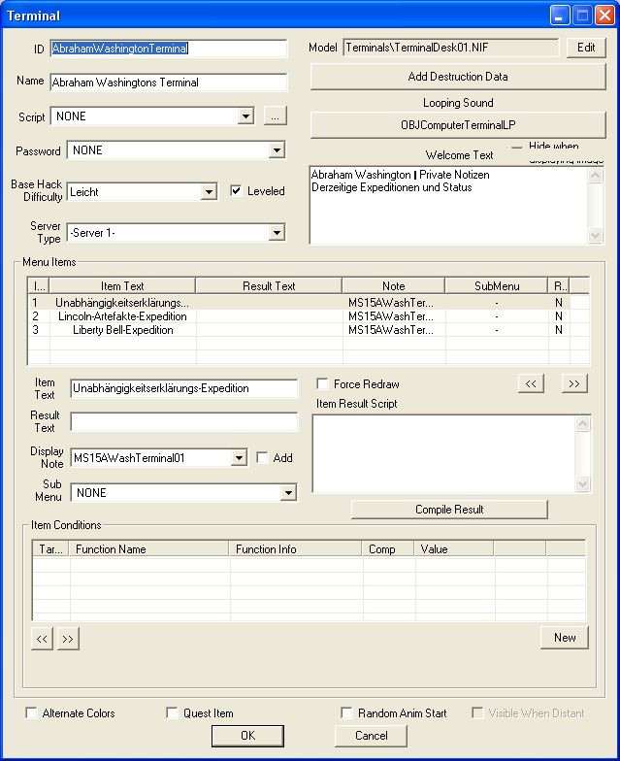Click Welcome Text scrollbar down arrow

click(596, 235)
